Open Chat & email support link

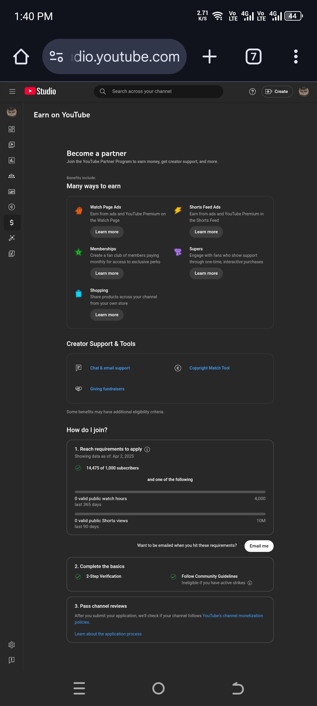pos(110,368)
